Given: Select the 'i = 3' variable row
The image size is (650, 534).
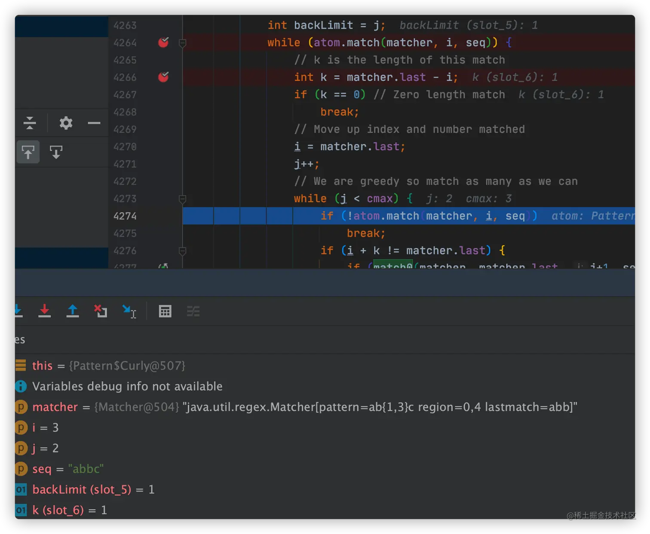Looking at the screenshot, I should click(325, 427).
